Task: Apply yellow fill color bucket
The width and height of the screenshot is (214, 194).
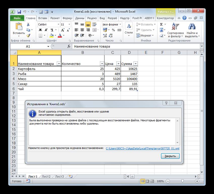Action: click(x=51, y=35)
